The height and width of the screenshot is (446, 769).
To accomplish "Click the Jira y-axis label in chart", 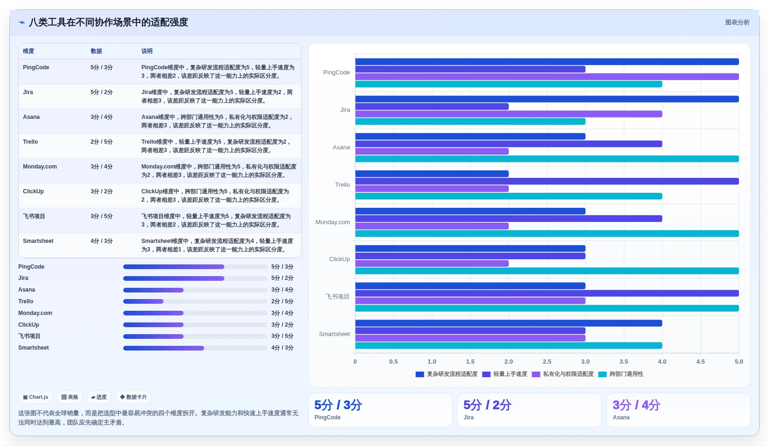I will (345, 110).
